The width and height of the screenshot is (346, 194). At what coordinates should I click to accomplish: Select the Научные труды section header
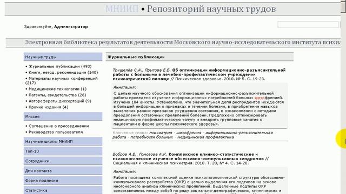pos(63,57)
